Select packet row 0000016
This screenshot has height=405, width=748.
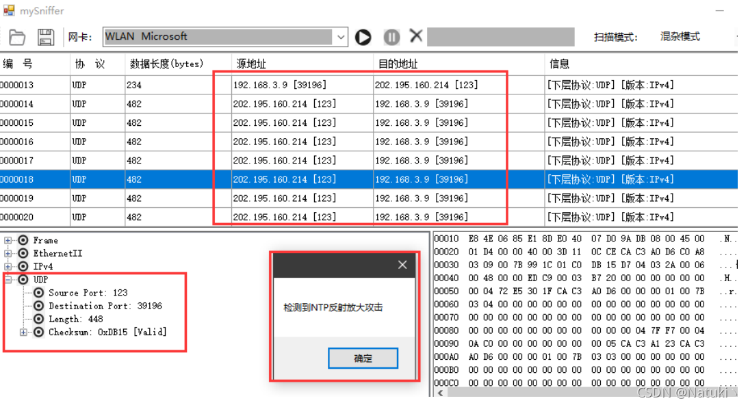[369, 142]
